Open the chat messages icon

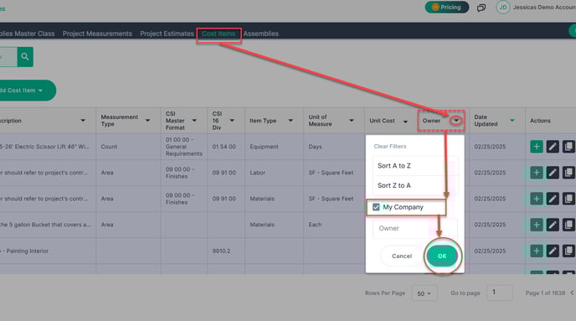pyautogui.click(x=481, y=8)
